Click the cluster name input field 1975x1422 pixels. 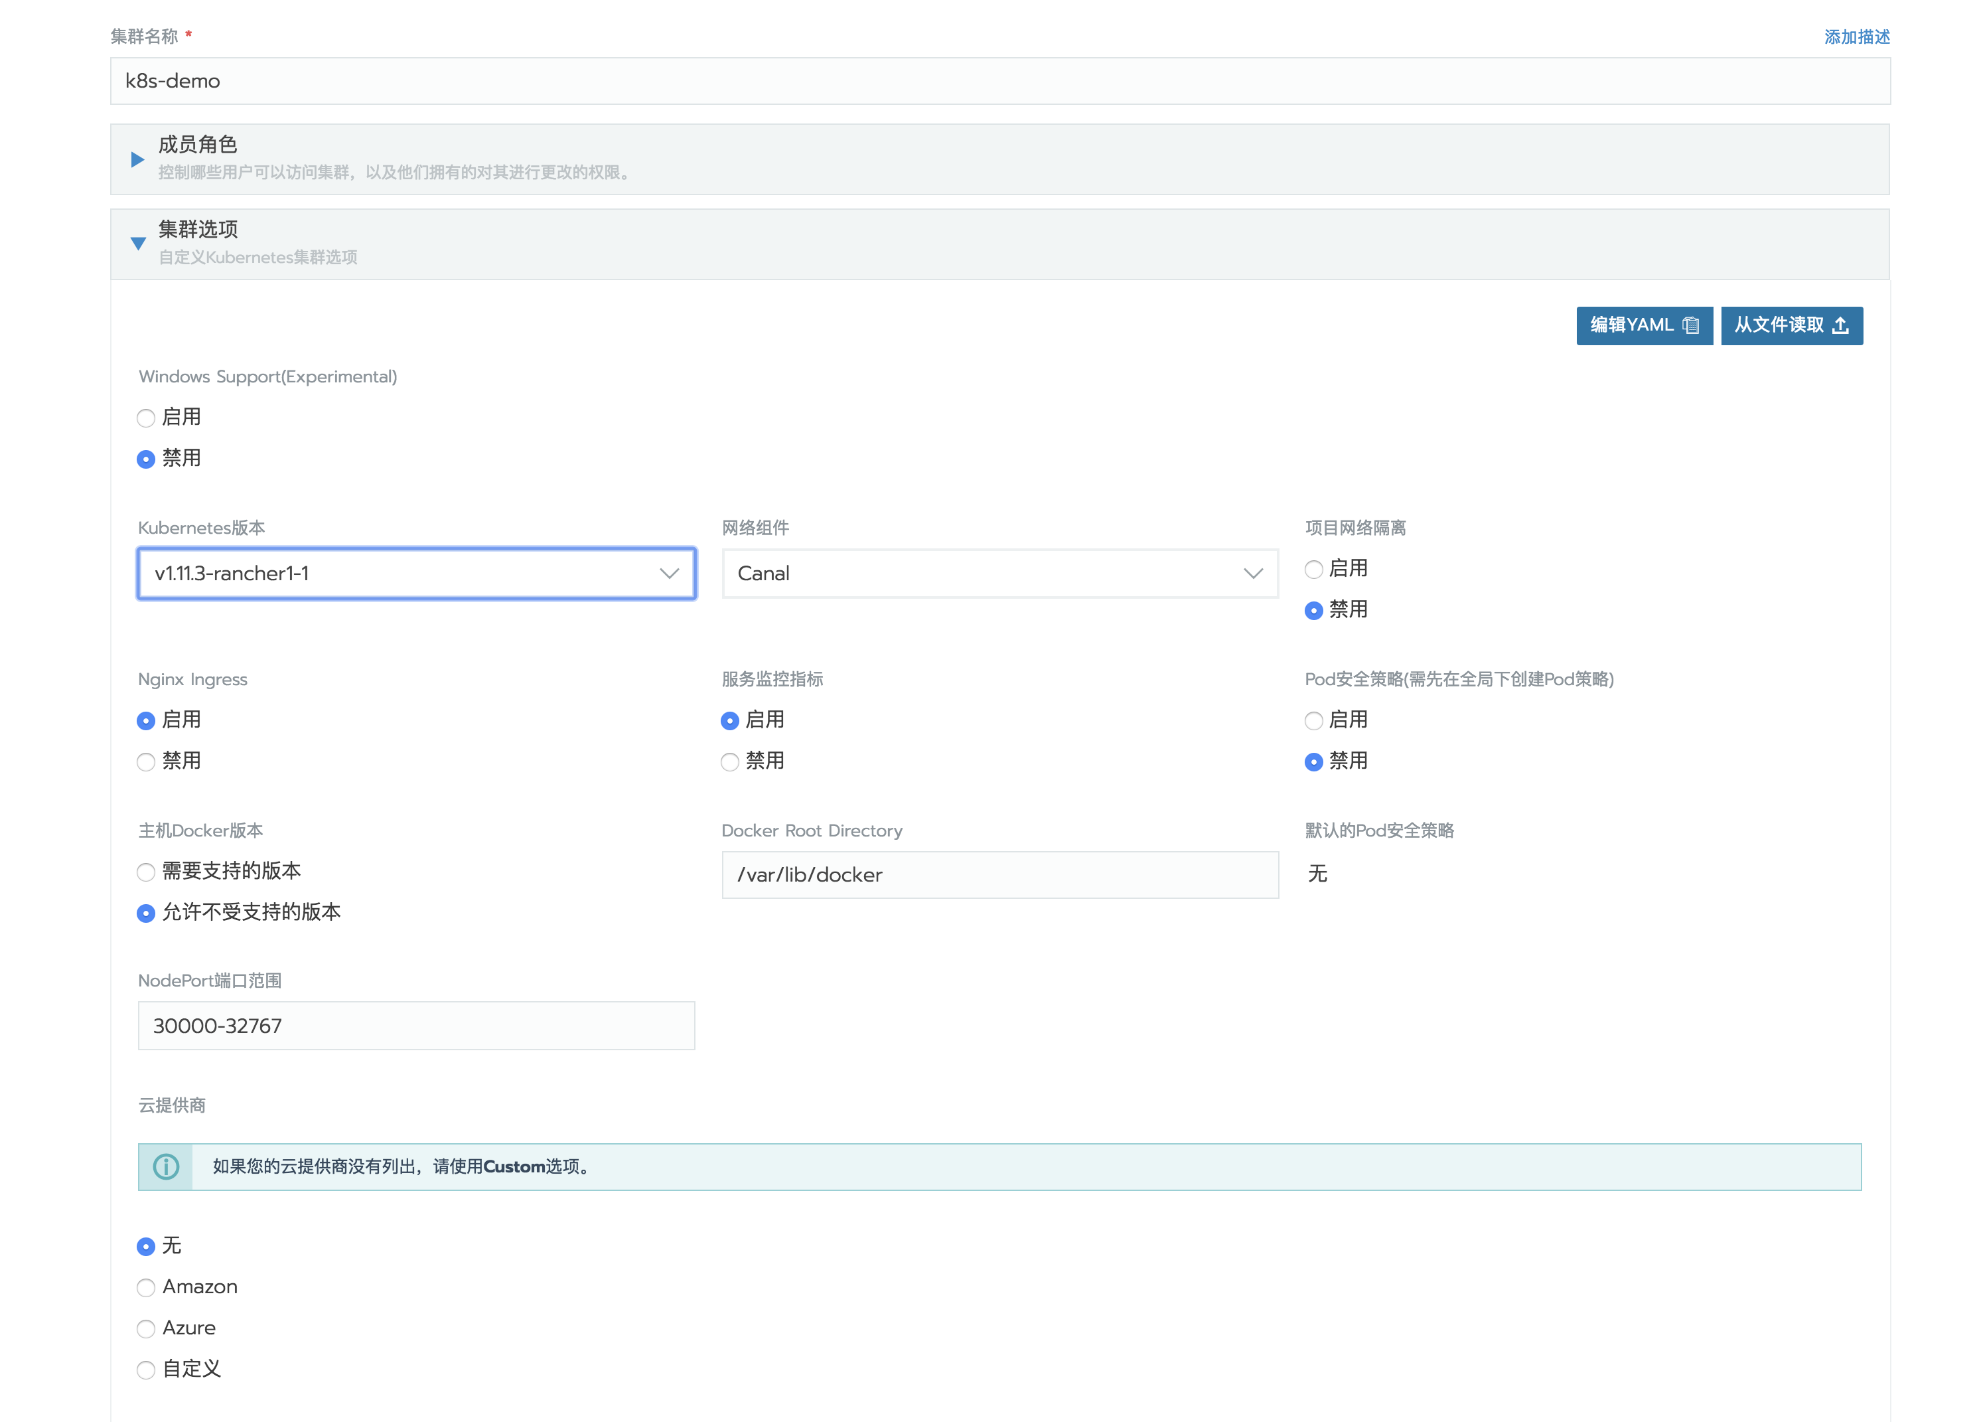coord(999,81)
